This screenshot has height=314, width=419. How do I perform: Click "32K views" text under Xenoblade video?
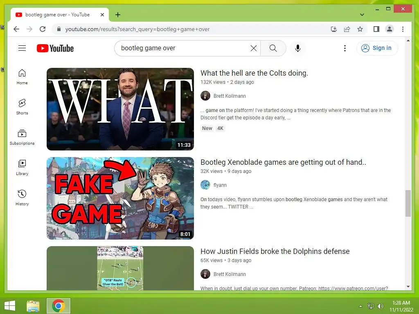click(x=212, y=171)
